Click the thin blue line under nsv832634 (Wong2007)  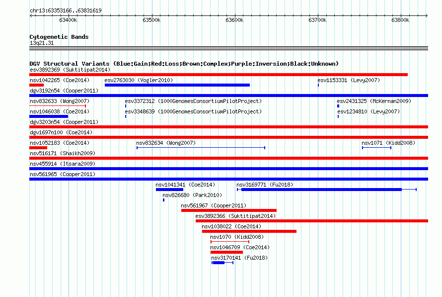[201, 148]
